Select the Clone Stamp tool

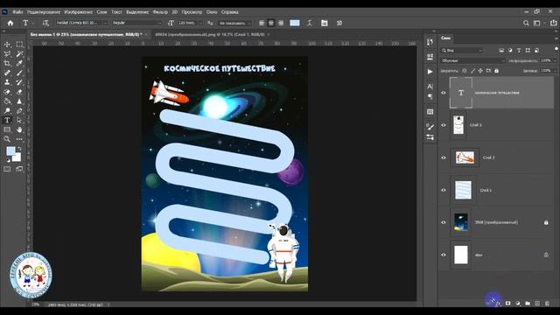pos(7,82)
